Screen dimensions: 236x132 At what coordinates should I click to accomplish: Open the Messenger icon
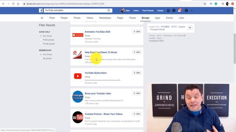tap(174, 11)
